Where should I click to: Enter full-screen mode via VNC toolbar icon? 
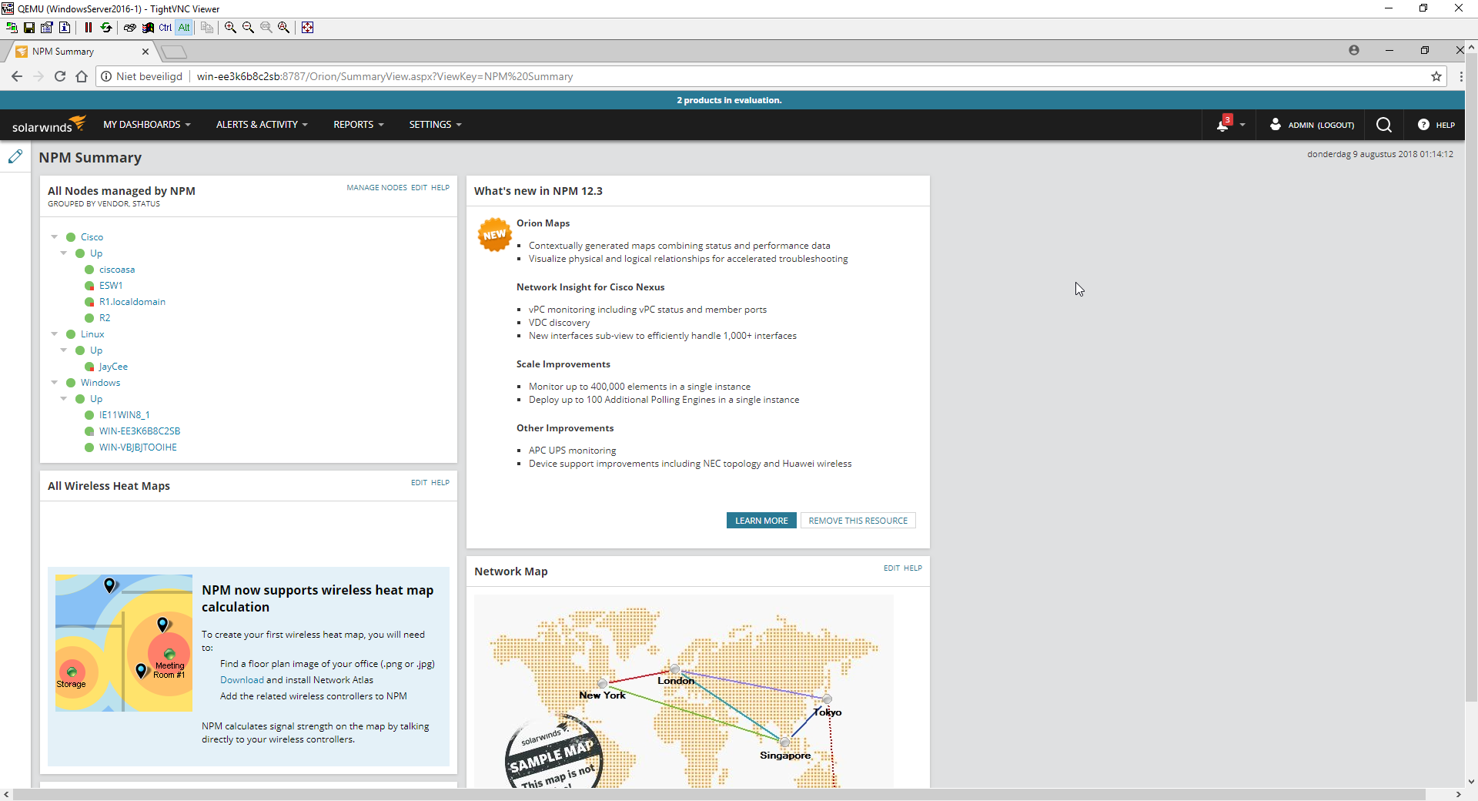click(x=307, y=27)
